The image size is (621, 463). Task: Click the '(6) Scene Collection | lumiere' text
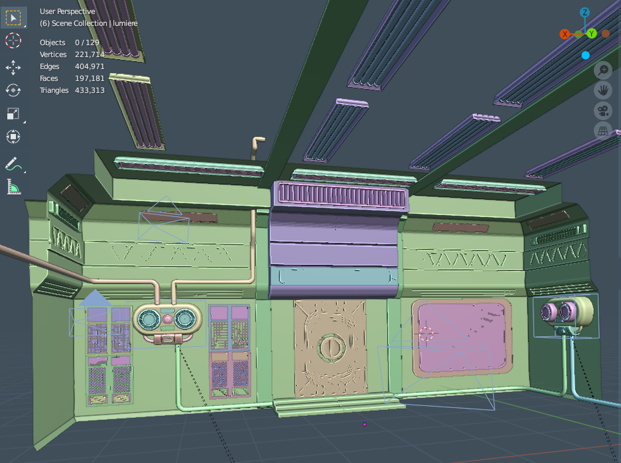coord(89,23)
